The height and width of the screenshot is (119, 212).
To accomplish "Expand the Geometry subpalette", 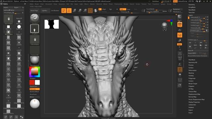I will (192, 5).
